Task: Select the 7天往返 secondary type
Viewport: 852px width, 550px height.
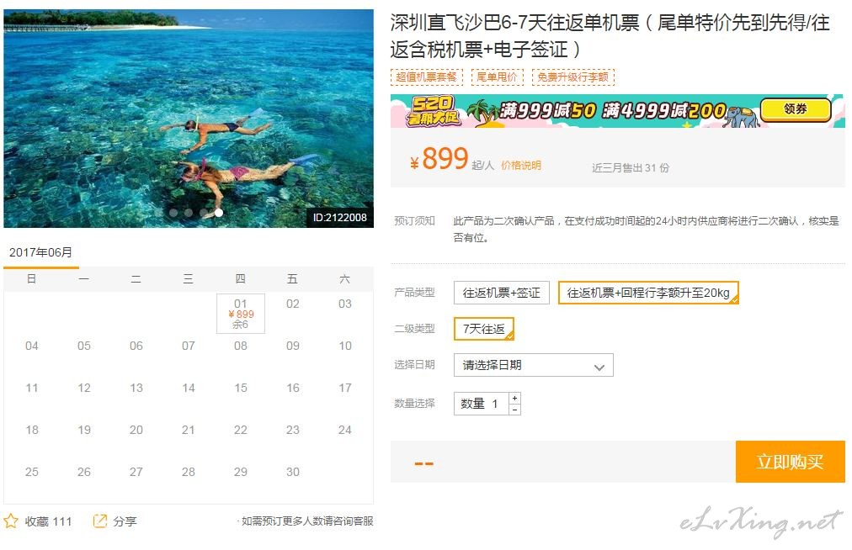Action: 483,329
